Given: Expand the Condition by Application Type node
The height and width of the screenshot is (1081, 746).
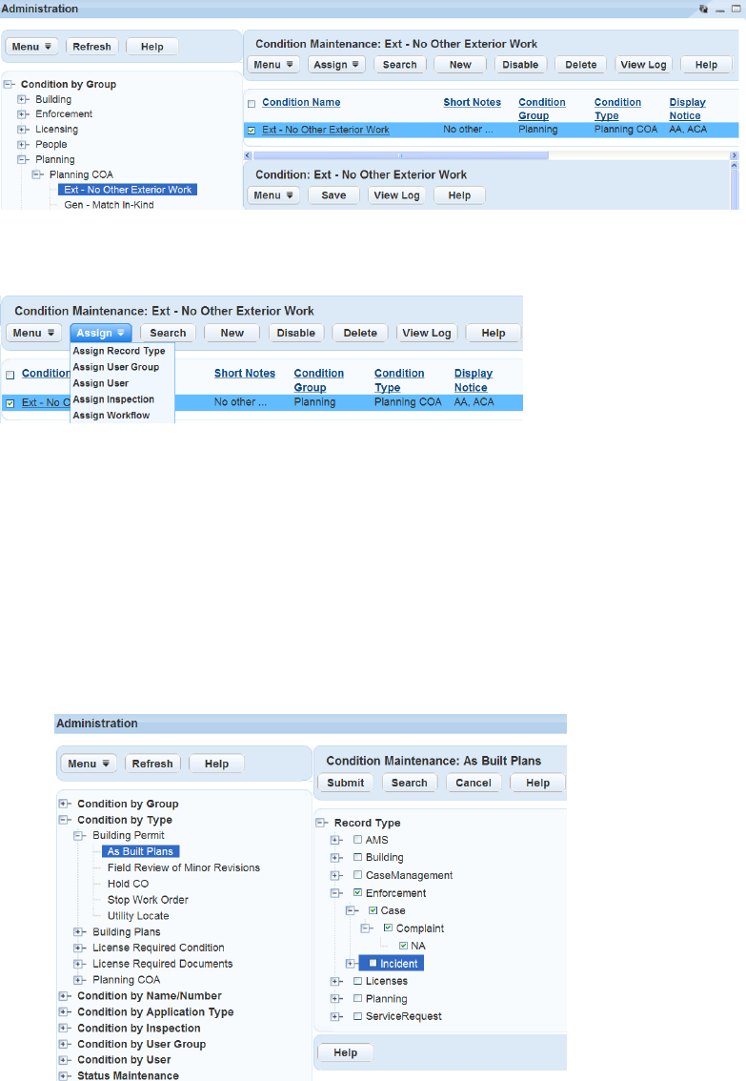Looking at the screenshot, I should [64, 1012].
